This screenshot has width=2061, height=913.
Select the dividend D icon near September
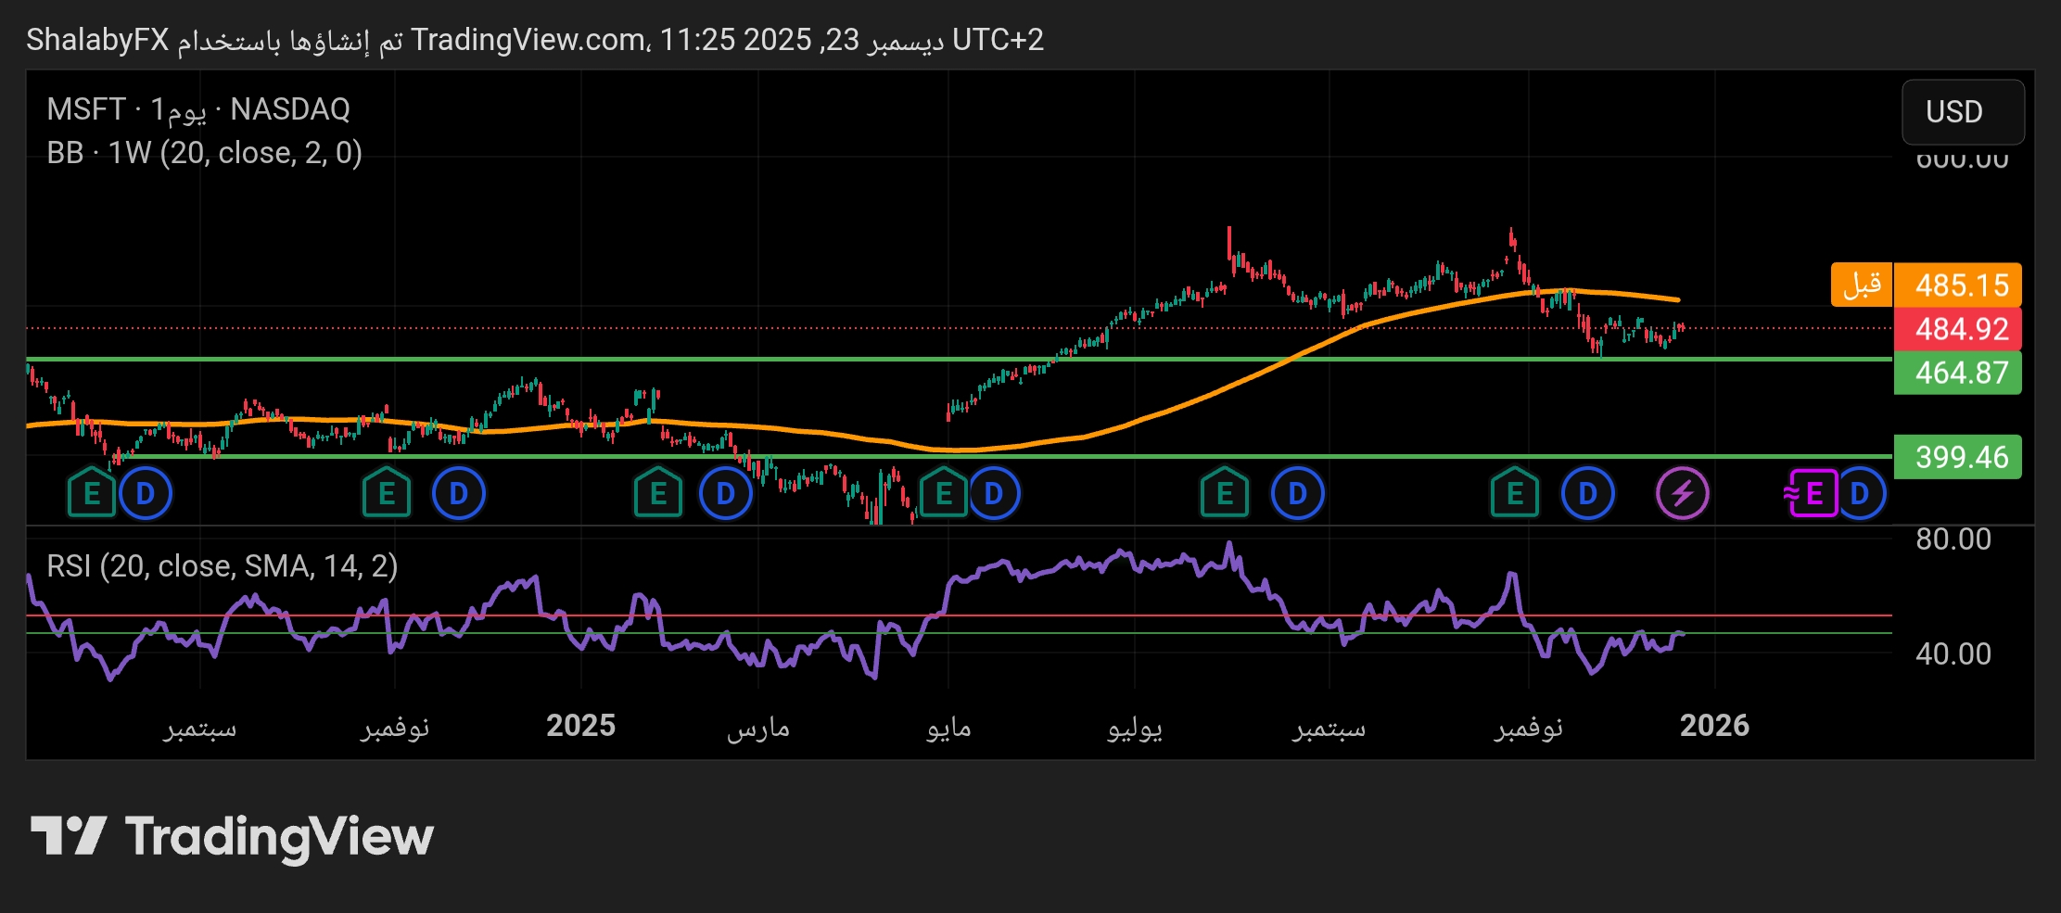pyautogui.click(x=1295, y=493)
